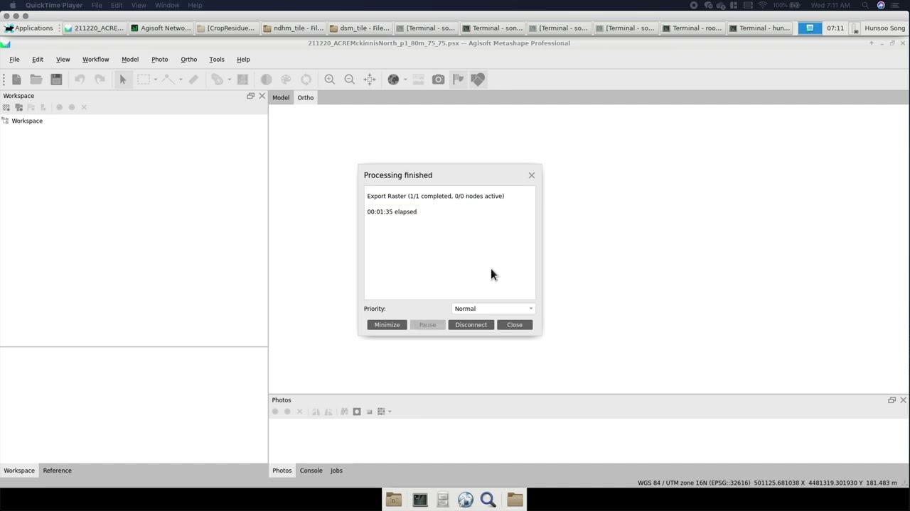
Task: Open the Workflow menu
Action: pos(95,60)
